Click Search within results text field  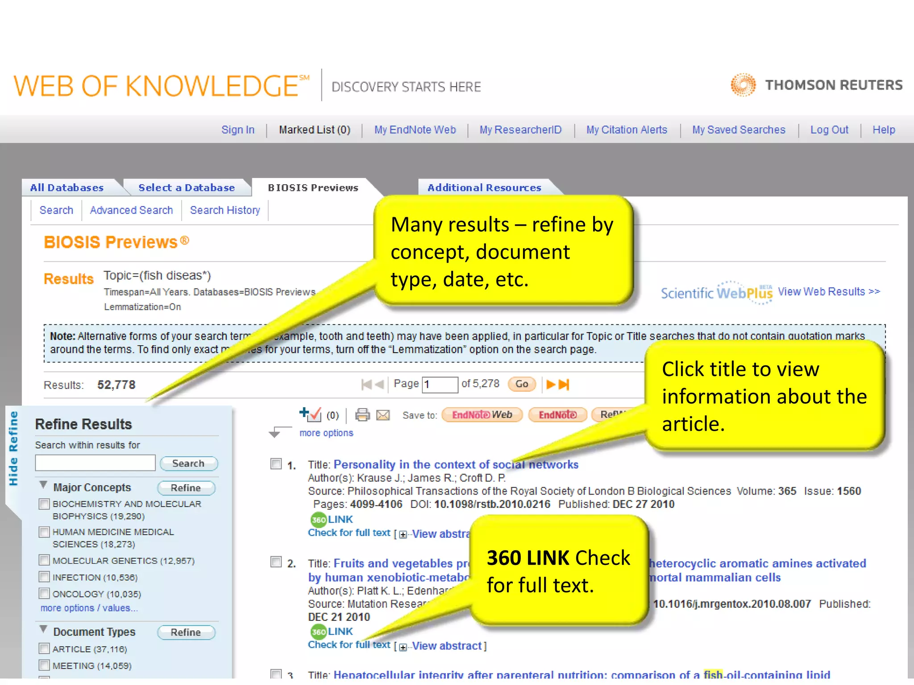[x=95, y=463]
